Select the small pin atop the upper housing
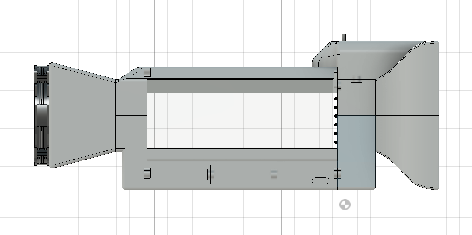Viewport: 472px width, 235px height. (344, 37)
